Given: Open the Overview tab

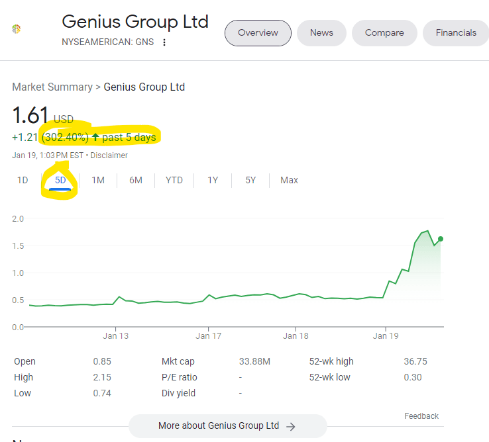Looking at the screenshot, I should 258,32.
